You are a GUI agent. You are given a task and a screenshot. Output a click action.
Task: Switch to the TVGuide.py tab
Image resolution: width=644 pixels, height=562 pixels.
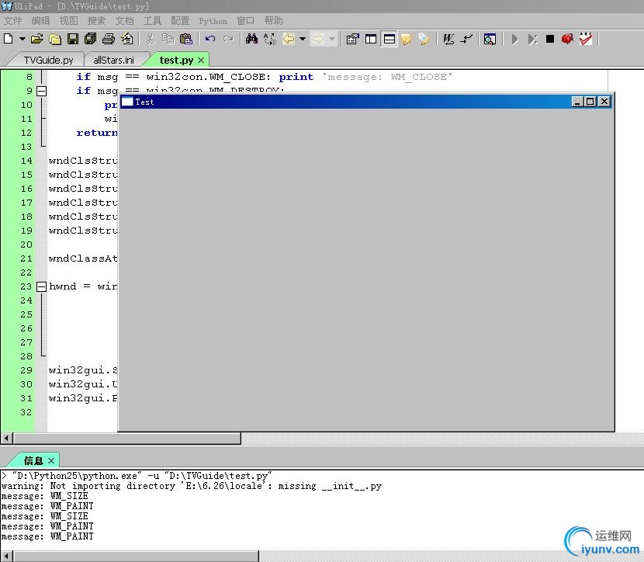pos(48,60)
